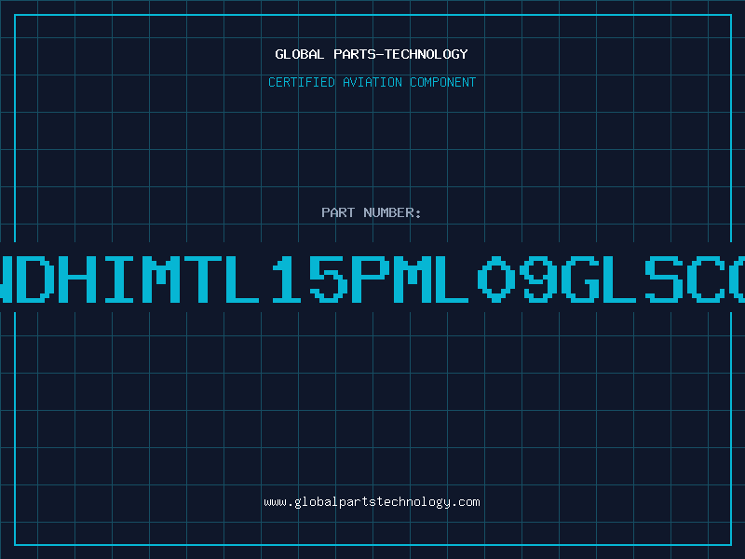The width and height of the screenshot is (745, 559).
Task: Select the 'CERTIFIED AVIATION COMPONENT' subtitle
Action: pyautogui.click(x=372, y=82)
